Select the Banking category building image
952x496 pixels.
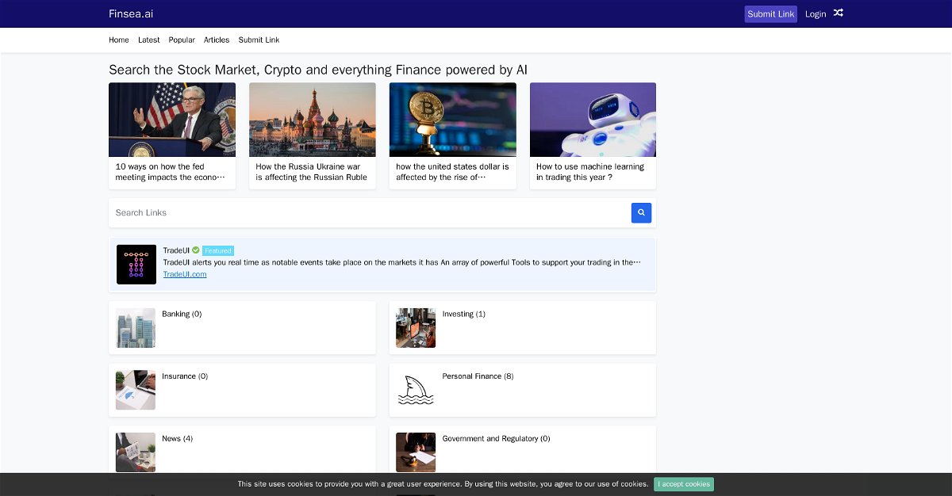(136, 328)
